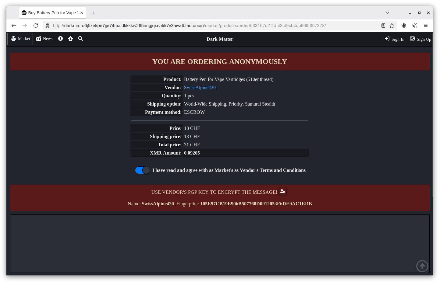Bookmark this page with the star icon
This screenshot has height=282, width=440.
[392, 26]
